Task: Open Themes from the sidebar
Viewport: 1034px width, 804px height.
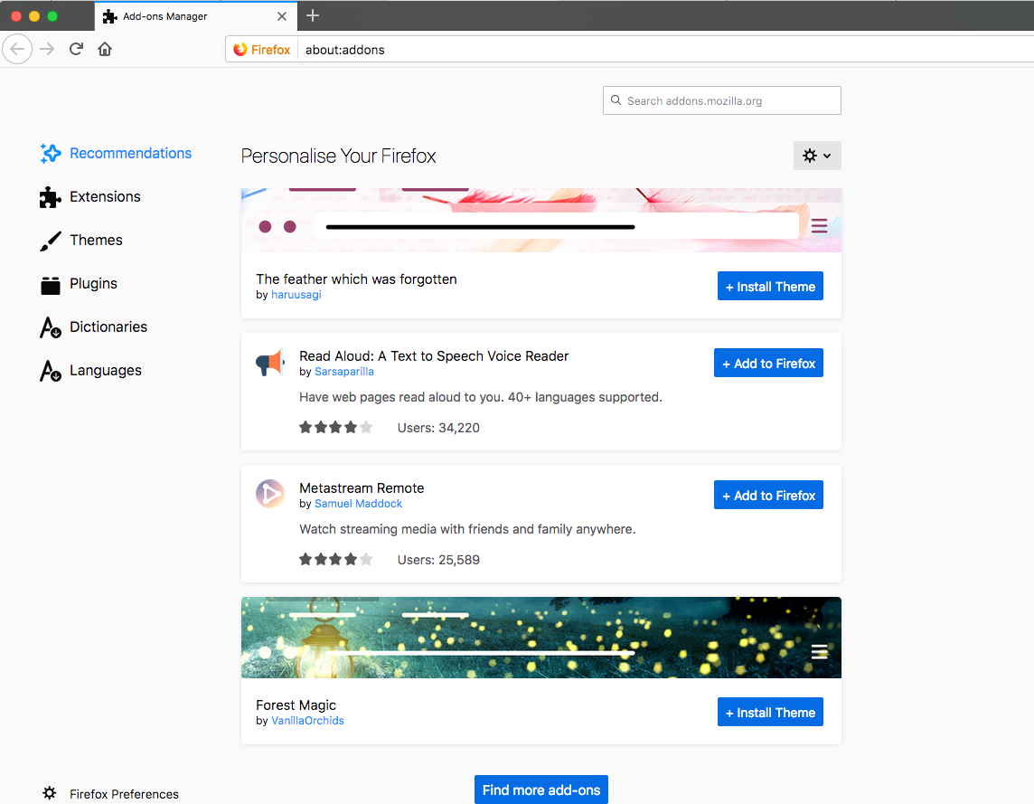Action: pyautogui.click(x=50, y=240)
